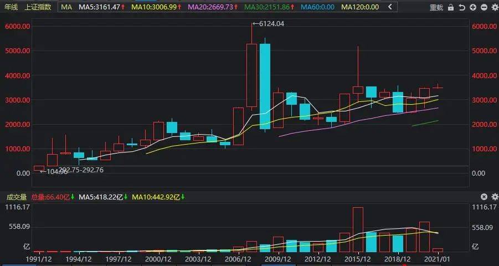The width and height of the screenshot is (499, 266).
Task: Close the 成交量 volume panel
Action: [483, 197]
